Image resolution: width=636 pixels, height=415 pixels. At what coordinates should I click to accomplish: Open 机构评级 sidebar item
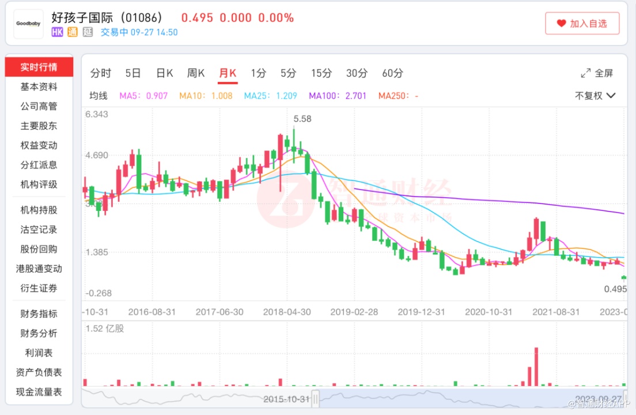pyautogui.click(x=39, y=184)
